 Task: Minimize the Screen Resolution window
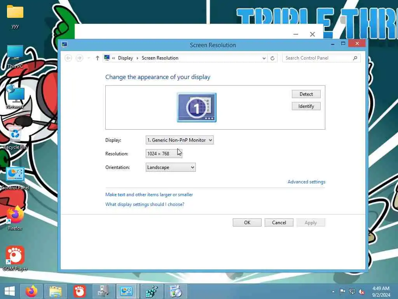333,44
